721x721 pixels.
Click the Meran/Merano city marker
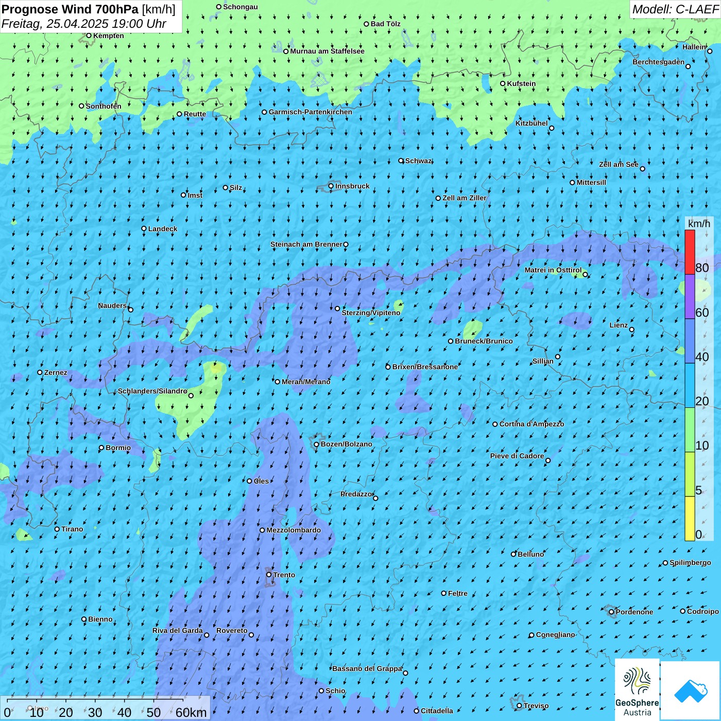point(278,382)
